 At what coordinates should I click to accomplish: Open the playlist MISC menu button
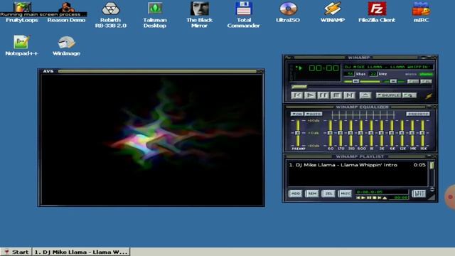[x=345, y=193]
